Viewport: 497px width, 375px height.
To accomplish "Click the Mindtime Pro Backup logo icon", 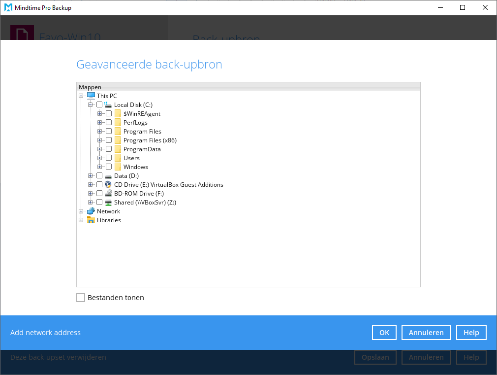I will pyautogui.click(x=8, y=7).
